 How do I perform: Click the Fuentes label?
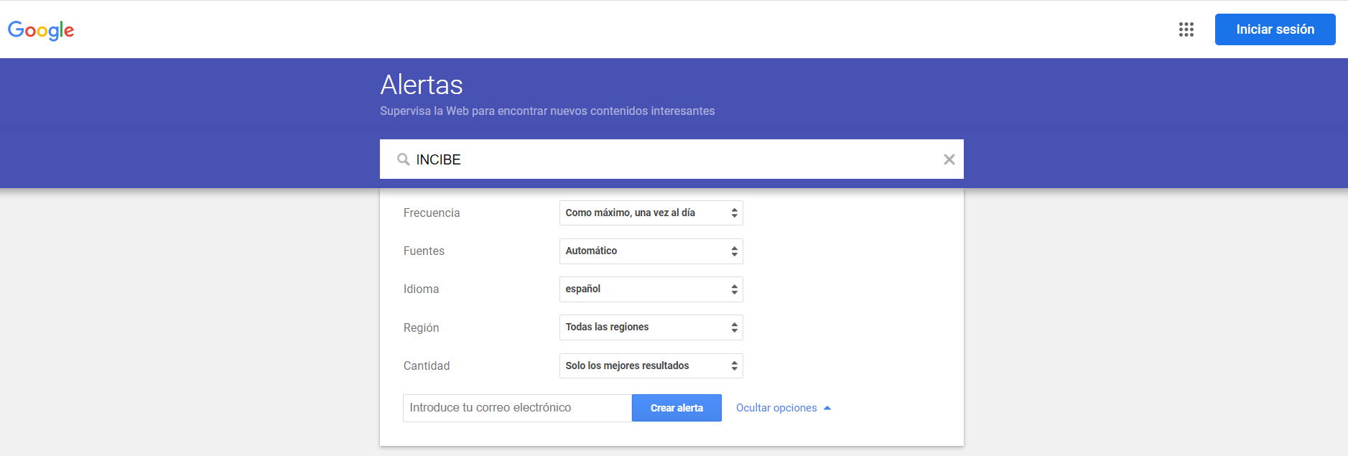(x=424, y=251)
